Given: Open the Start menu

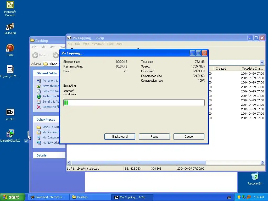Looking at the screenshot, I should (12, 197).
